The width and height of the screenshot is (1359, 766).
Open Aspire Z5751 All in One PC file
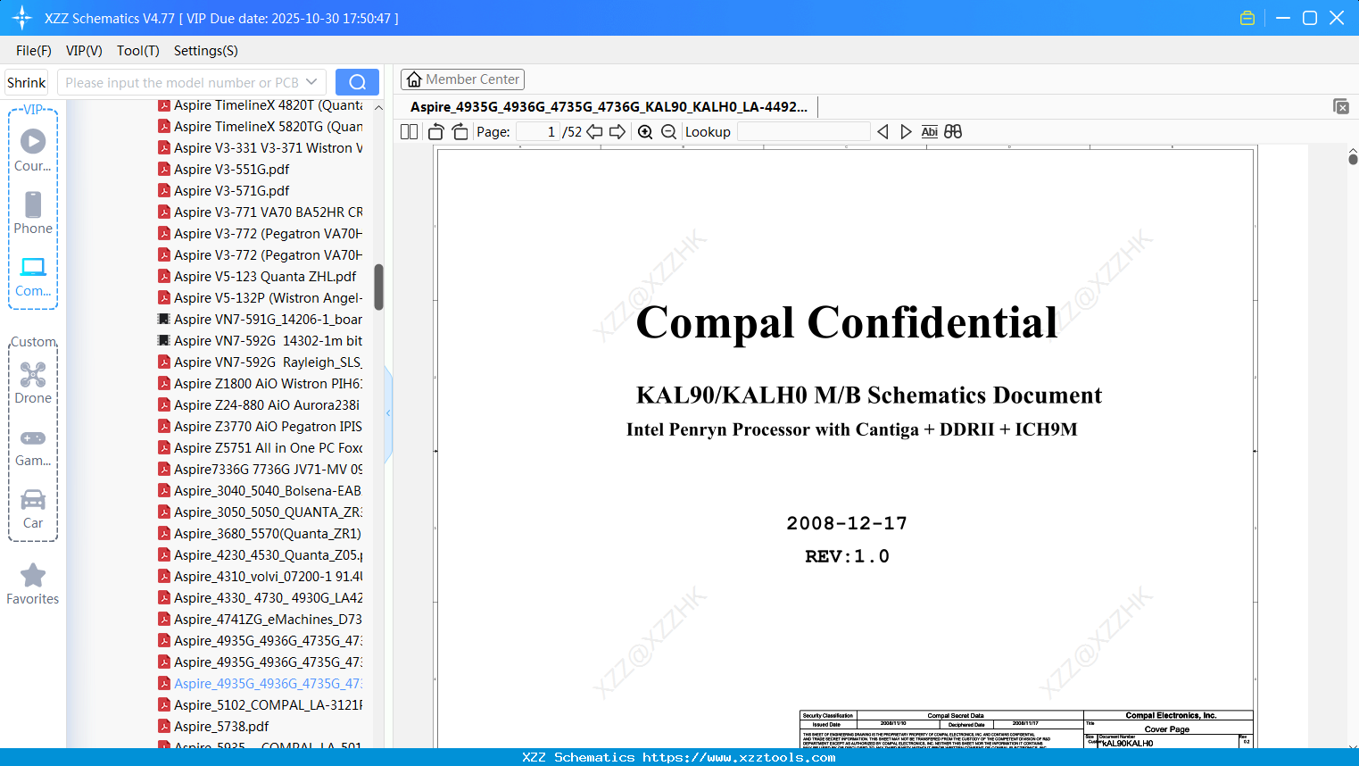(261, 448)
